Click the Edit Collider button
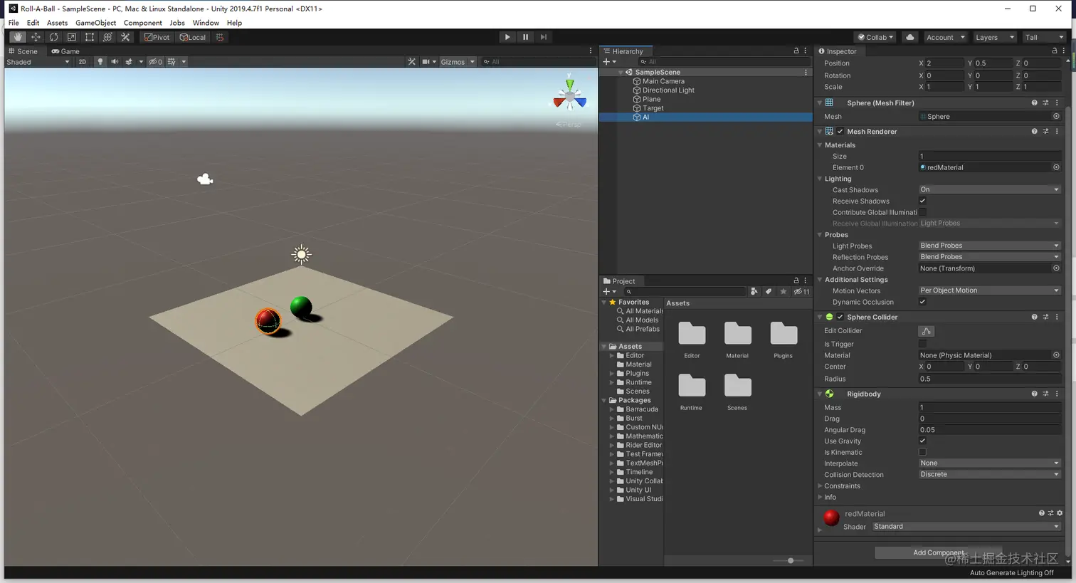Screen dimensions: 1076x583 (927, 331)
